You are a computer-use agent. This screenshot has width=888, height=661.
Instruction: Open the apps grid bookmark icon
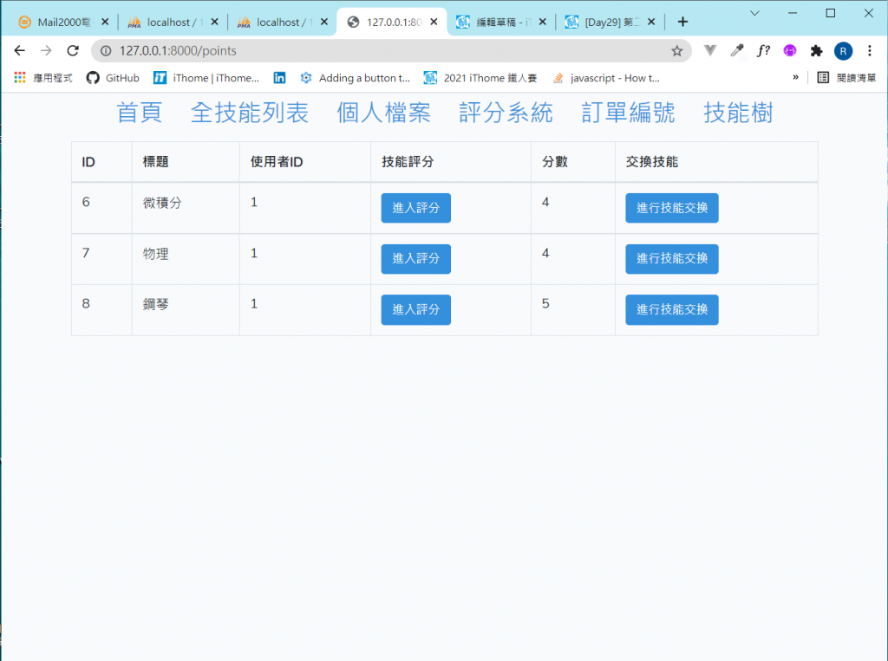[20, 77]
